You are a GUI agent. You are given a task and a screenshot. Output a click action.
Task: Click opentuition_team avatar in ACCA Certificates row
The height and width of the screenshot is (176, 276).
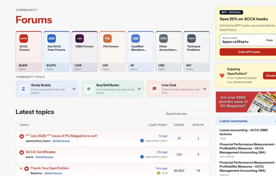coord(142,157)
